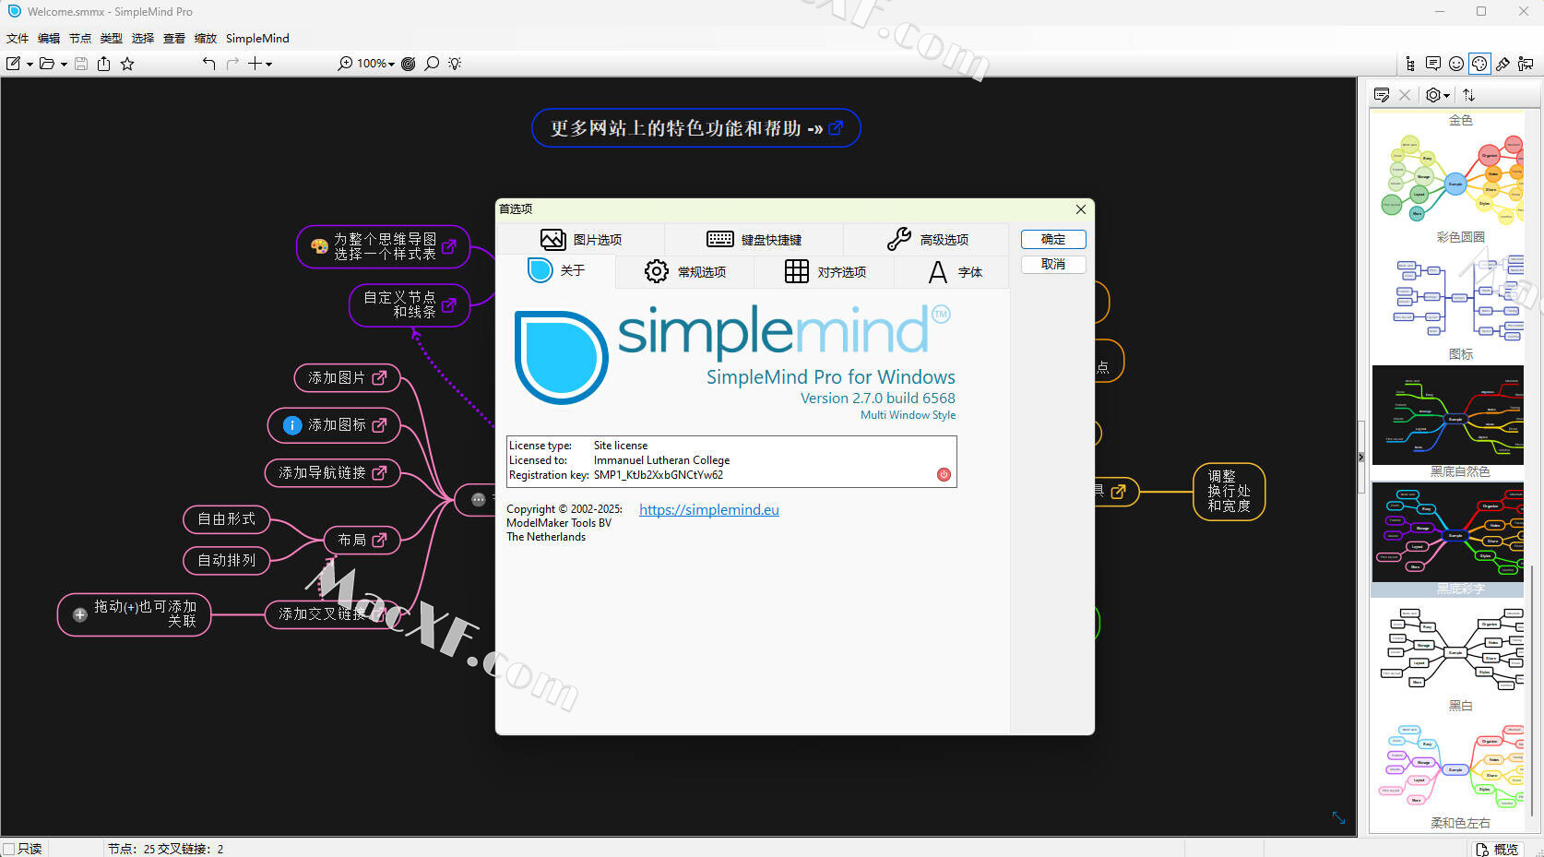Image resolution: width=1544 pixels, height=857 pixels.
Task: Click the open folder icon in toolbar
Action: point(46,64)
